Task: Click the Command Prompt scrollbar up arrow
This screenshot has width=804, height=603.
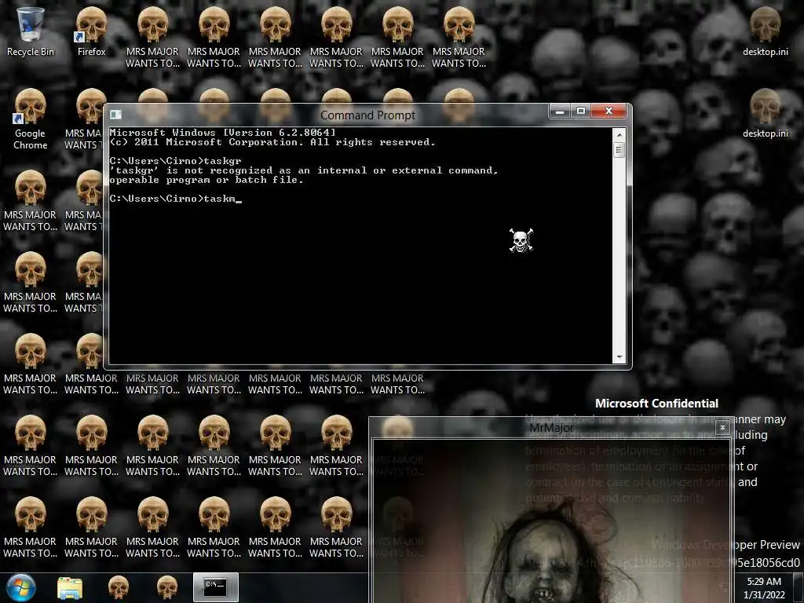Action: (619, 135)
